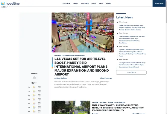This screenshot has height=114, width=167.
Task: Click the Tuesday forecast weather icon
Action: pos(34,107)
